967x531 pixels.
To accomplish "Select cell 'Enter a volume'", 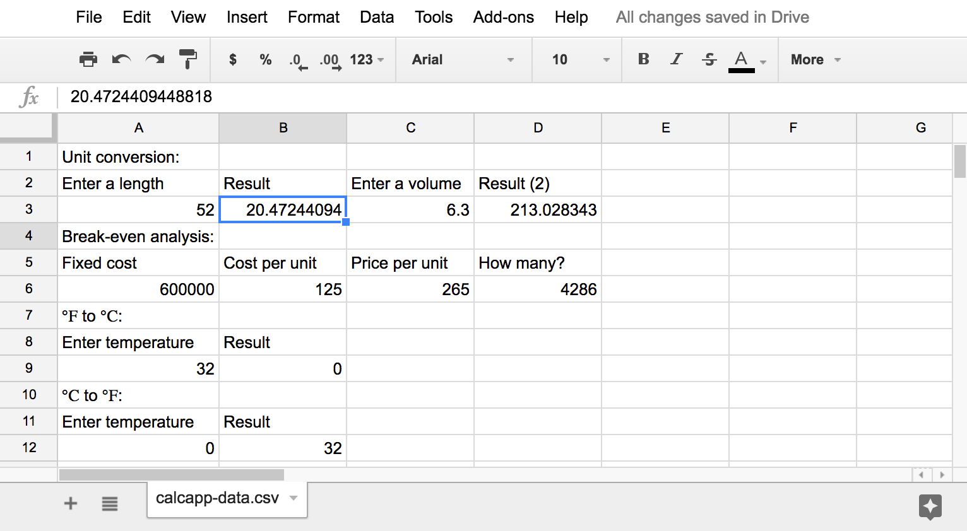I will tap(410, 183).
